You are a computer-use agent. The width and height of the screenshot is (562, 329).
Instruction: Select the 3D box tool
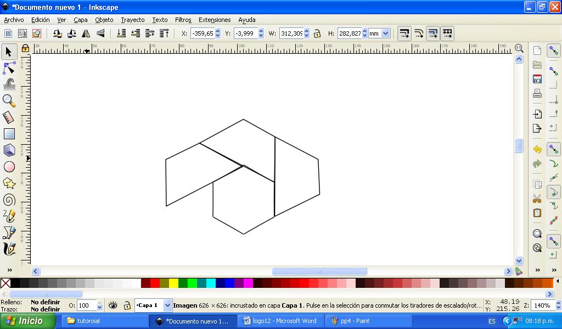pos(9,150)
